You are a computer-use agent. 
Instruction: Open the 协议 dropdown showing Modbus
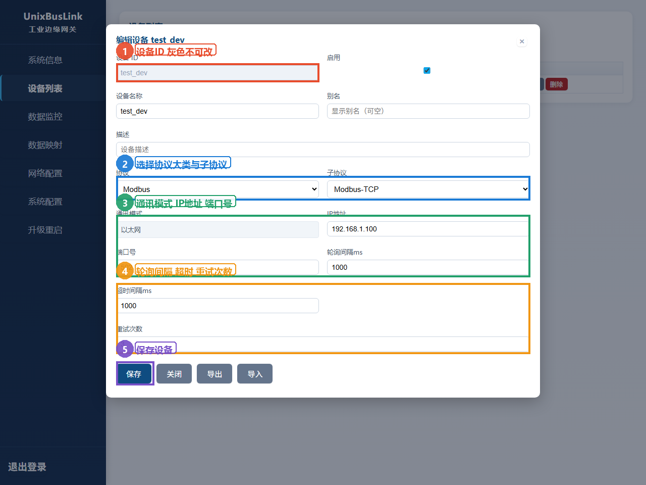(218, 189)
